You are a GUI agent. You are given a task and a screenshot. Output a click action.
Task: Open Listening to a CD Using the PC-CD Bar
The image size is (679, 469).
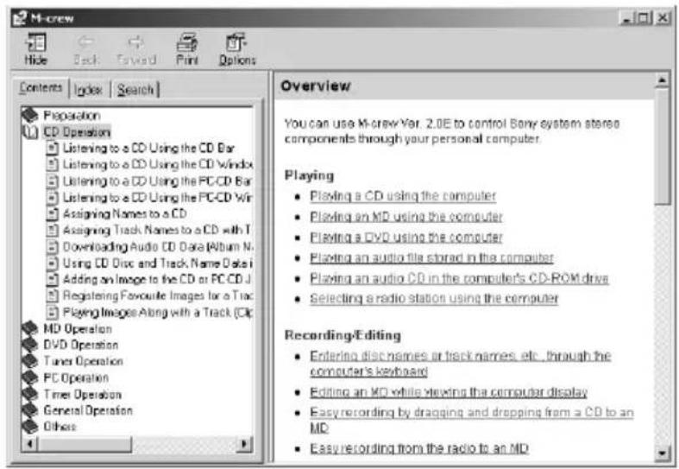pos(157,181)
